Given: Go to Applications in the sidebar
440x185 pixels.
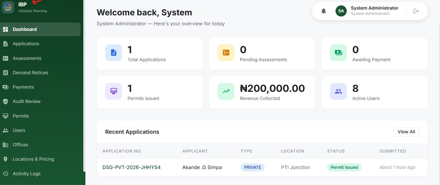Looking at the screenshot, I should (x=26, y=44).
